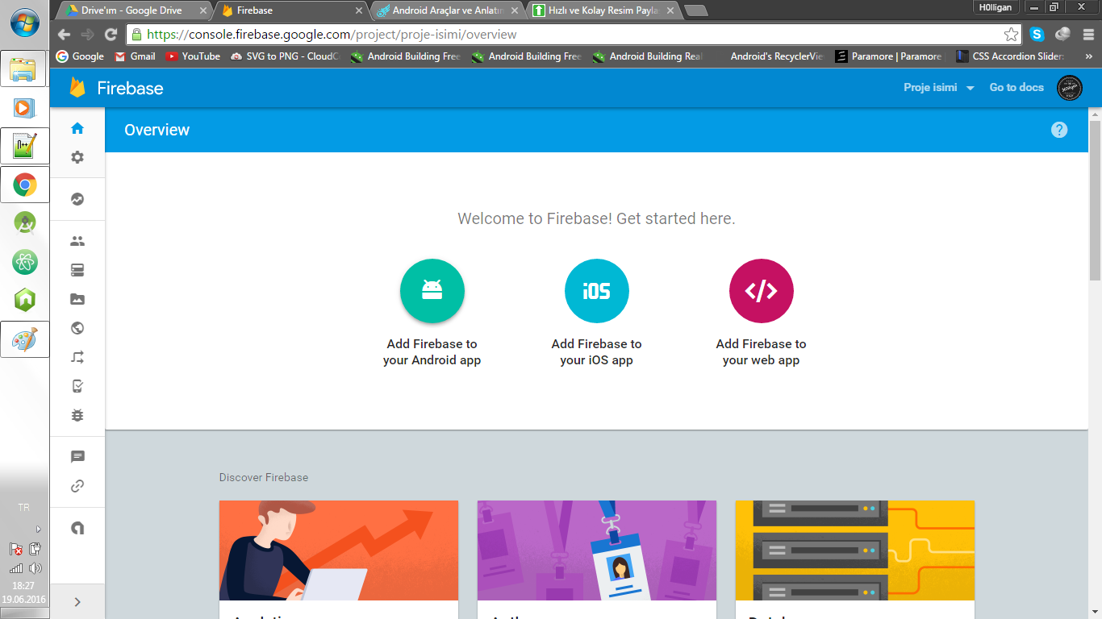Click the Analytics illustration card thumbnail

pos(339,550)
